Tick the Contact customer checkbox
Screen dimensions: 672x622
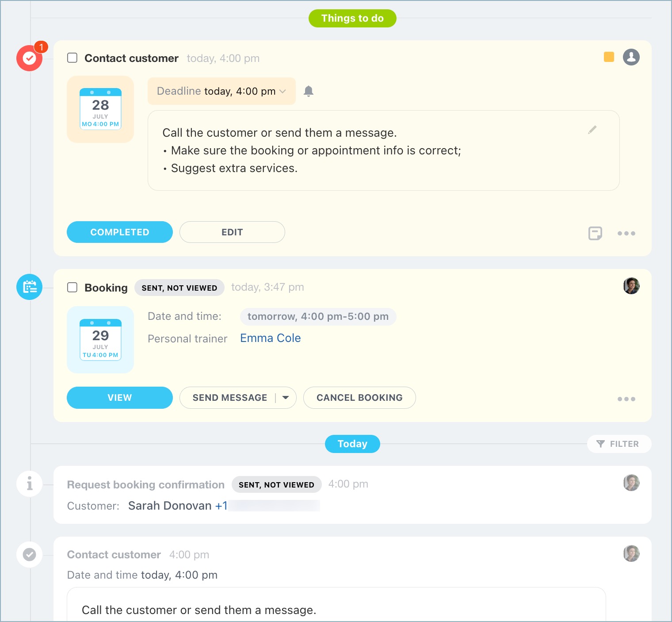pos(73,58)
